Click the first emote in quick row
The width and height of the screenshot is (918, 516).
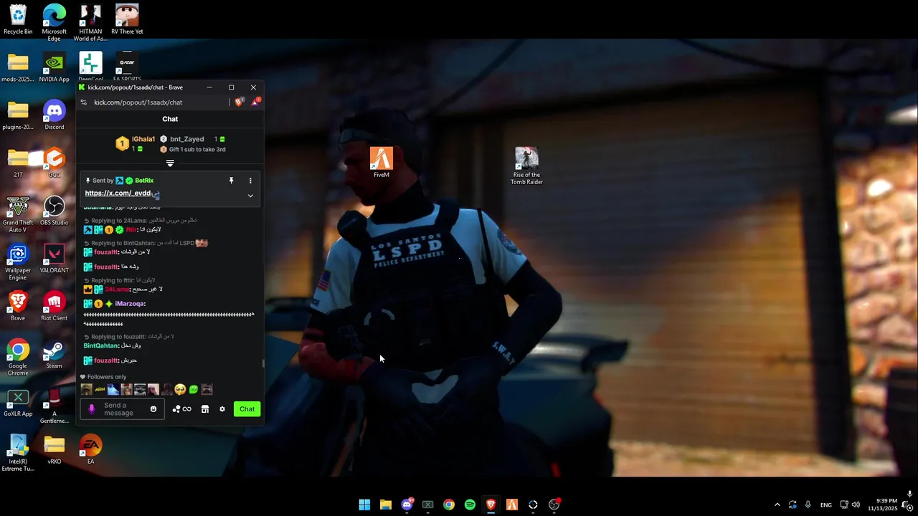(87, 390)
